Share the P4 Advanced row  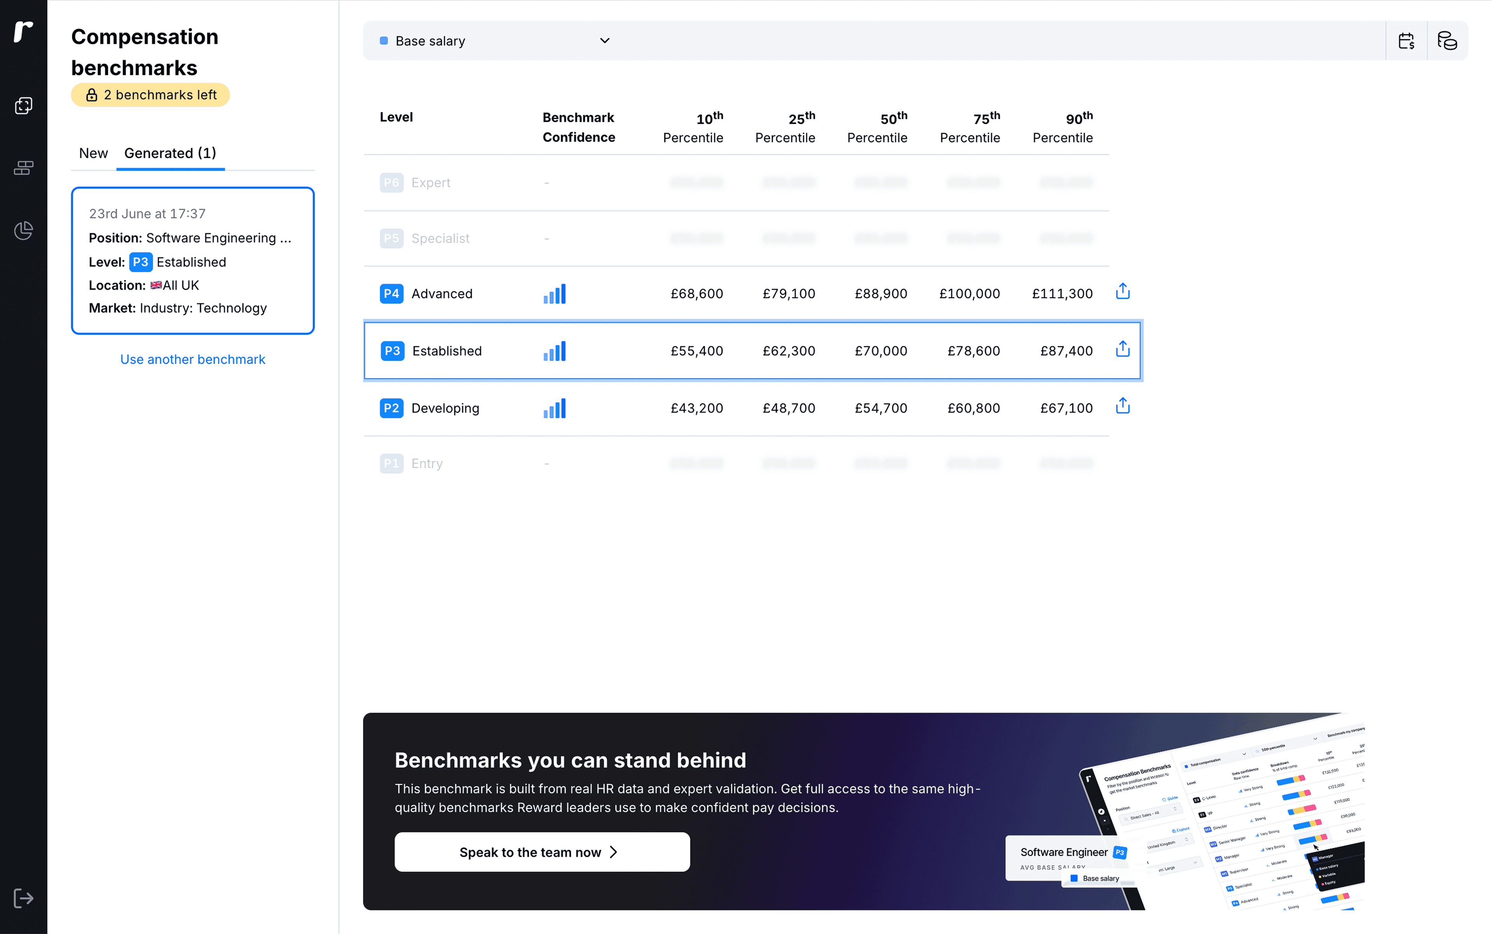coord(1123,292)
